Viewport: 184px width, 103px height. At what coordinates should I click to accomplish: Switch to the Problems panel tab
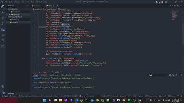pyautogui.click(x=77, y=75)
